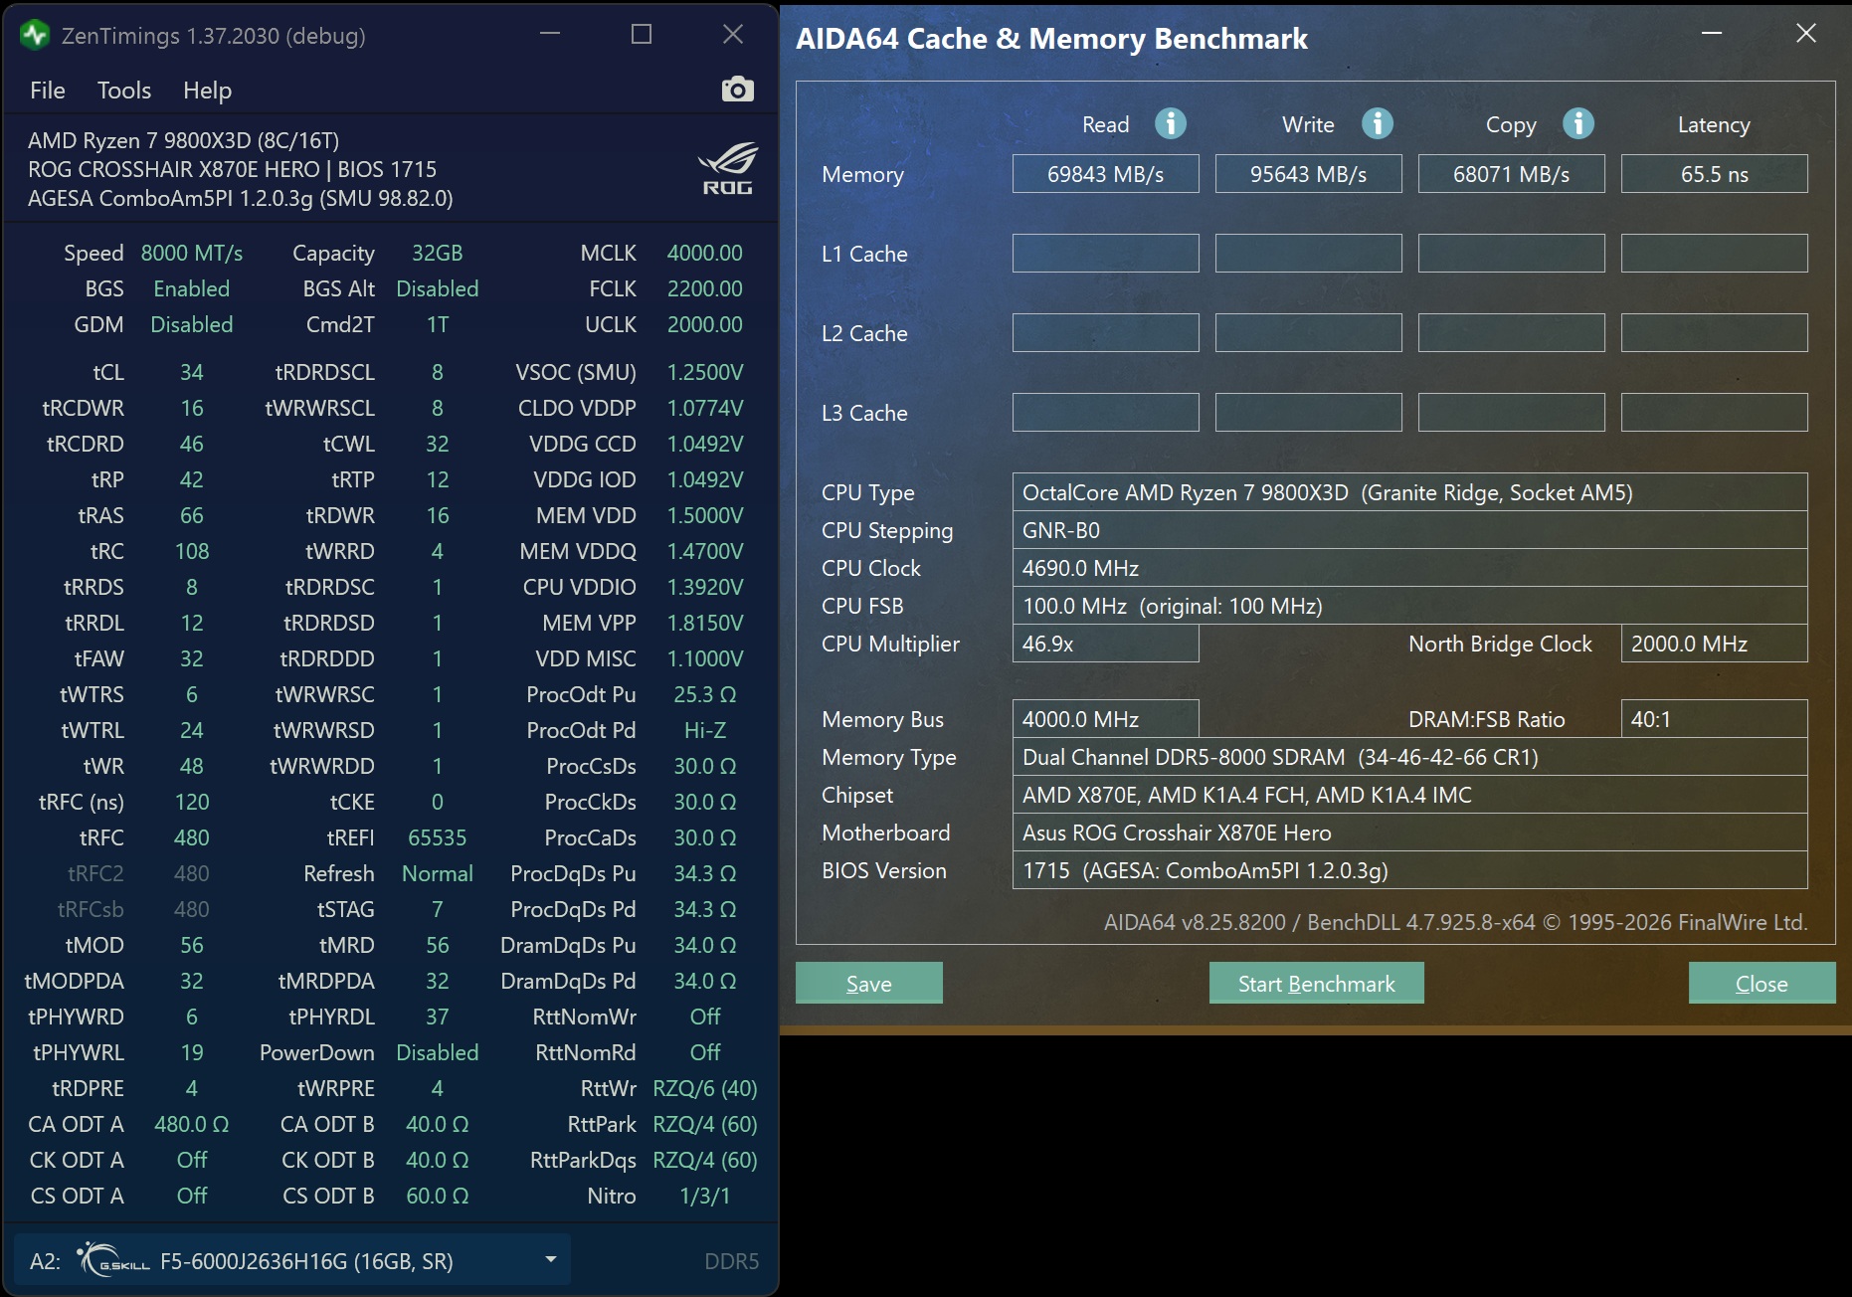1852x1297 pixels.
Task: Click the Read info icon
Action: click(x=1171, y=123)
